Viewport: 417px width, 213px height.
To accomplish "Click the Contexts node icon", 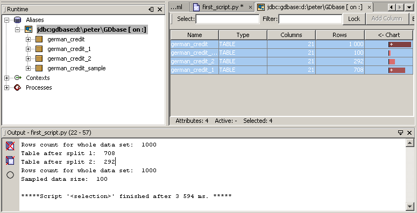I will point(18,78).
